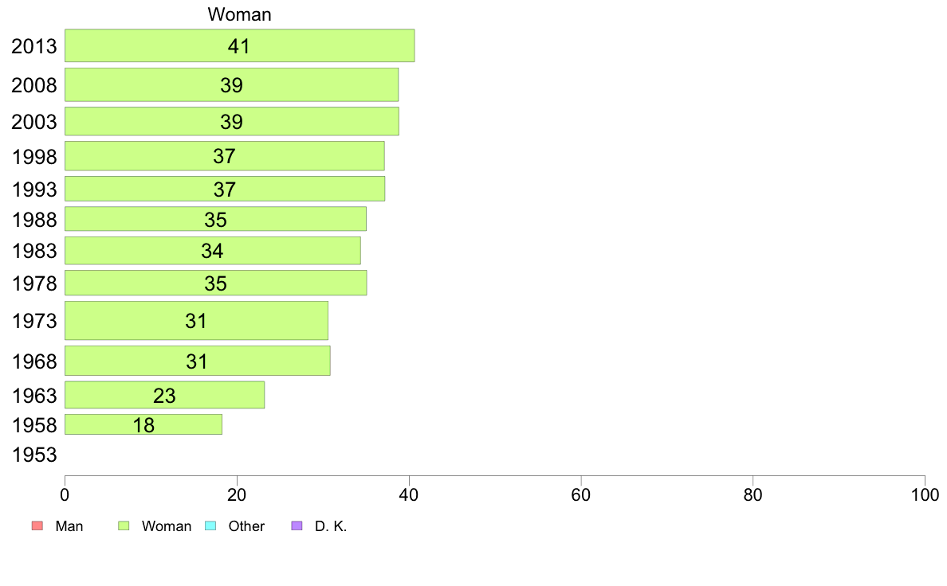947x586 pixels.
Task: Click the D. K. legend label
Action: pos(331,526)
